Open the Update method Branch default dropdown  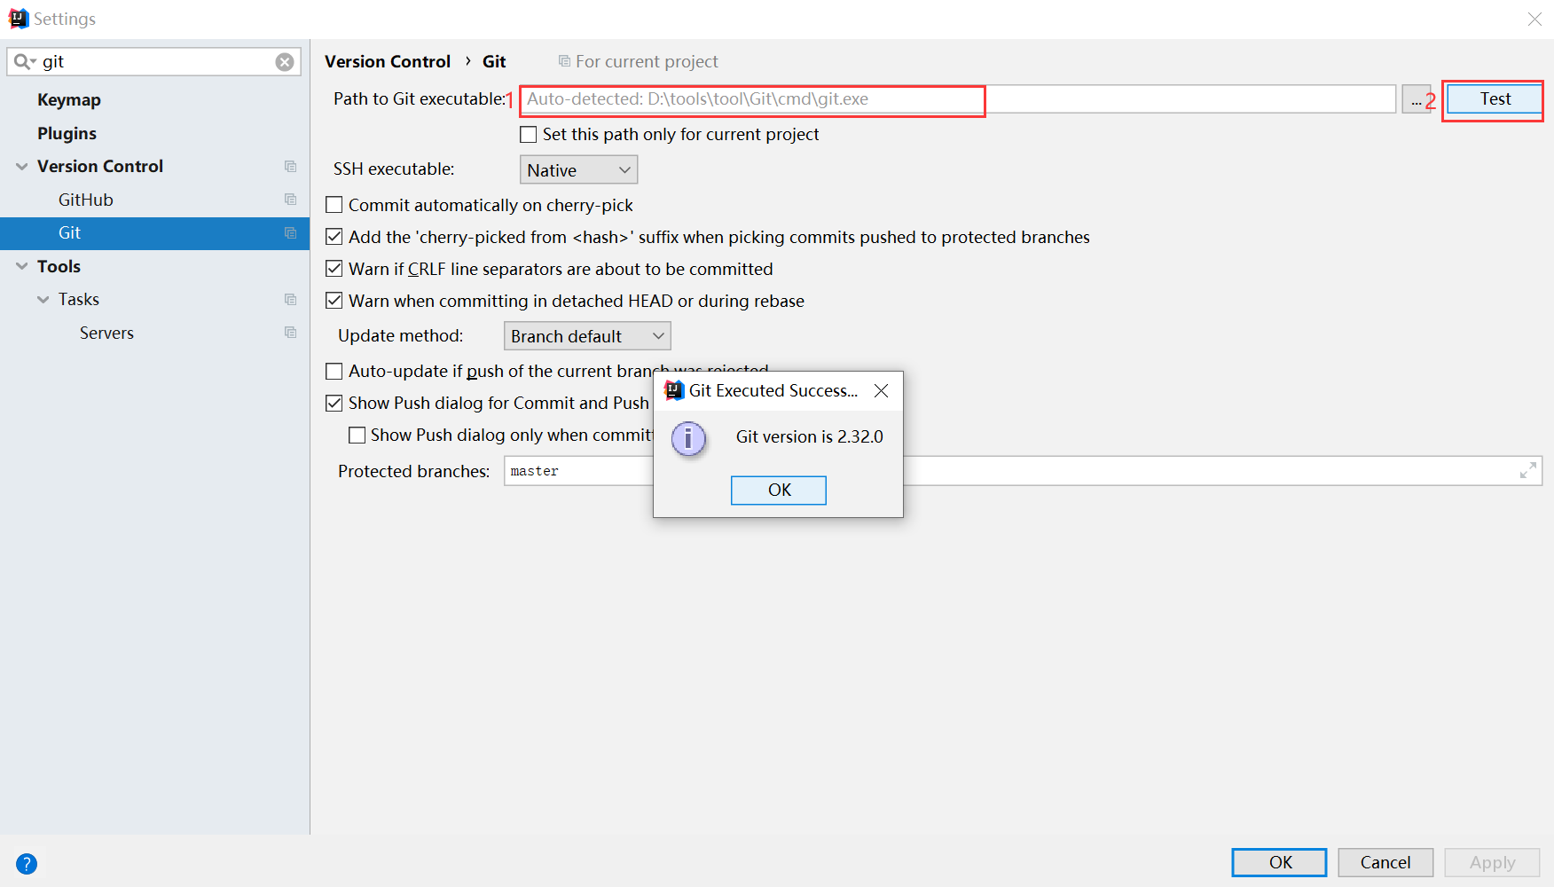click(587, 336)
